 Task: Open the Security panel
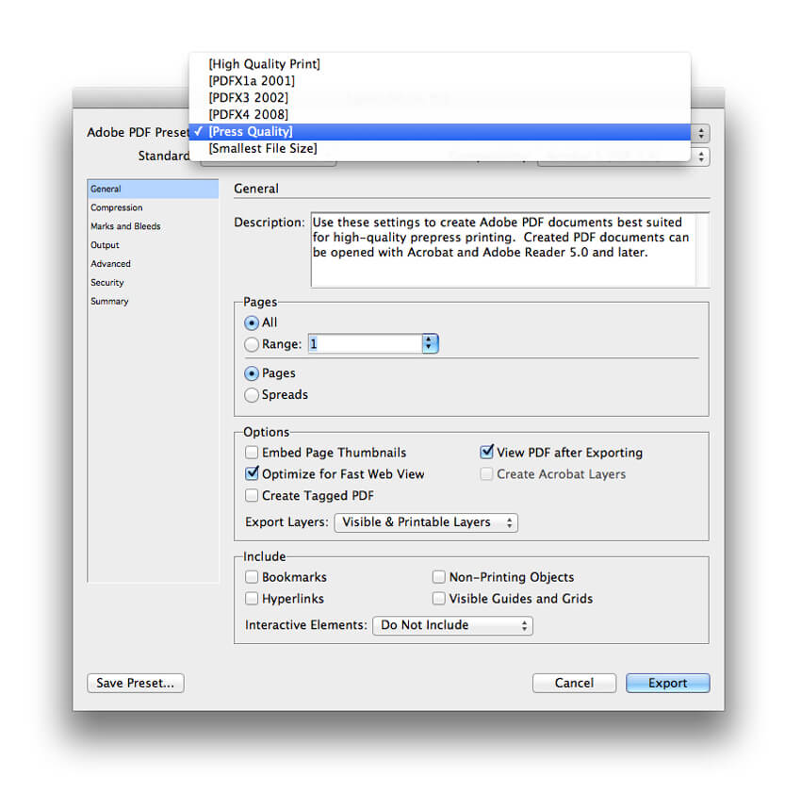(x=153, y=282)
